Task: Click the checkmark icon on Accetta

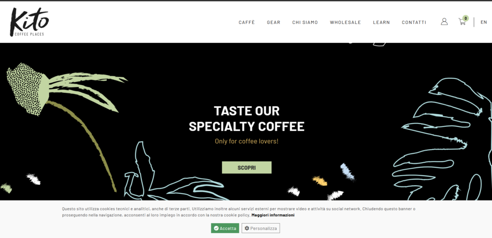Action: (x=216, y=228)
